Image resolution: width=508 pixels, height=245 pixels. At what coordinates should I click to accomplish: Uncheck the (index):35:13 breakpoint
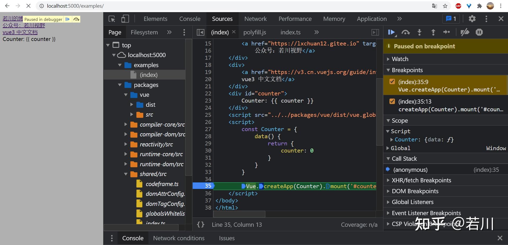392,101
